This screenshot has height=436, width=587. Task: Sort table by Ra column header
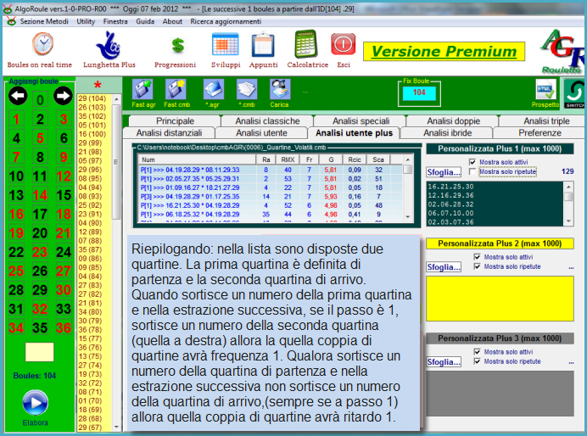point(266,159)
